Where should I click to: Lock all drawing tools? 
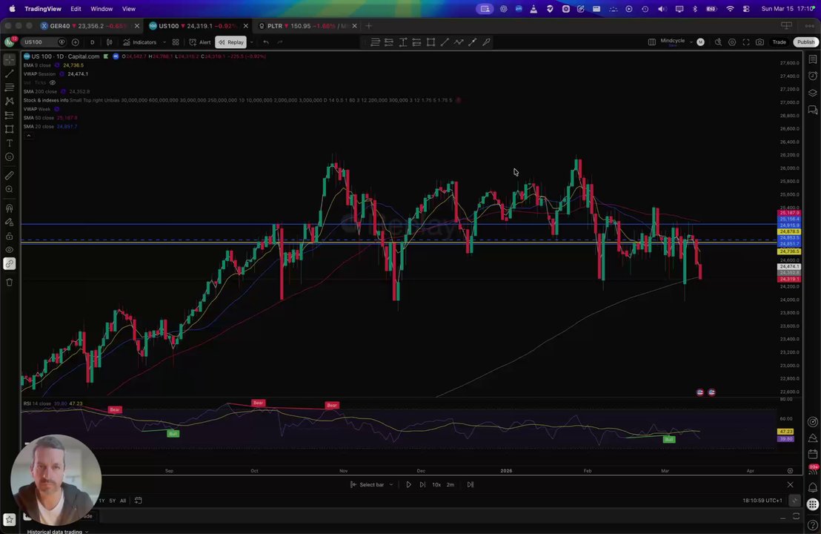pyautogui.click(x=10, y=237)
